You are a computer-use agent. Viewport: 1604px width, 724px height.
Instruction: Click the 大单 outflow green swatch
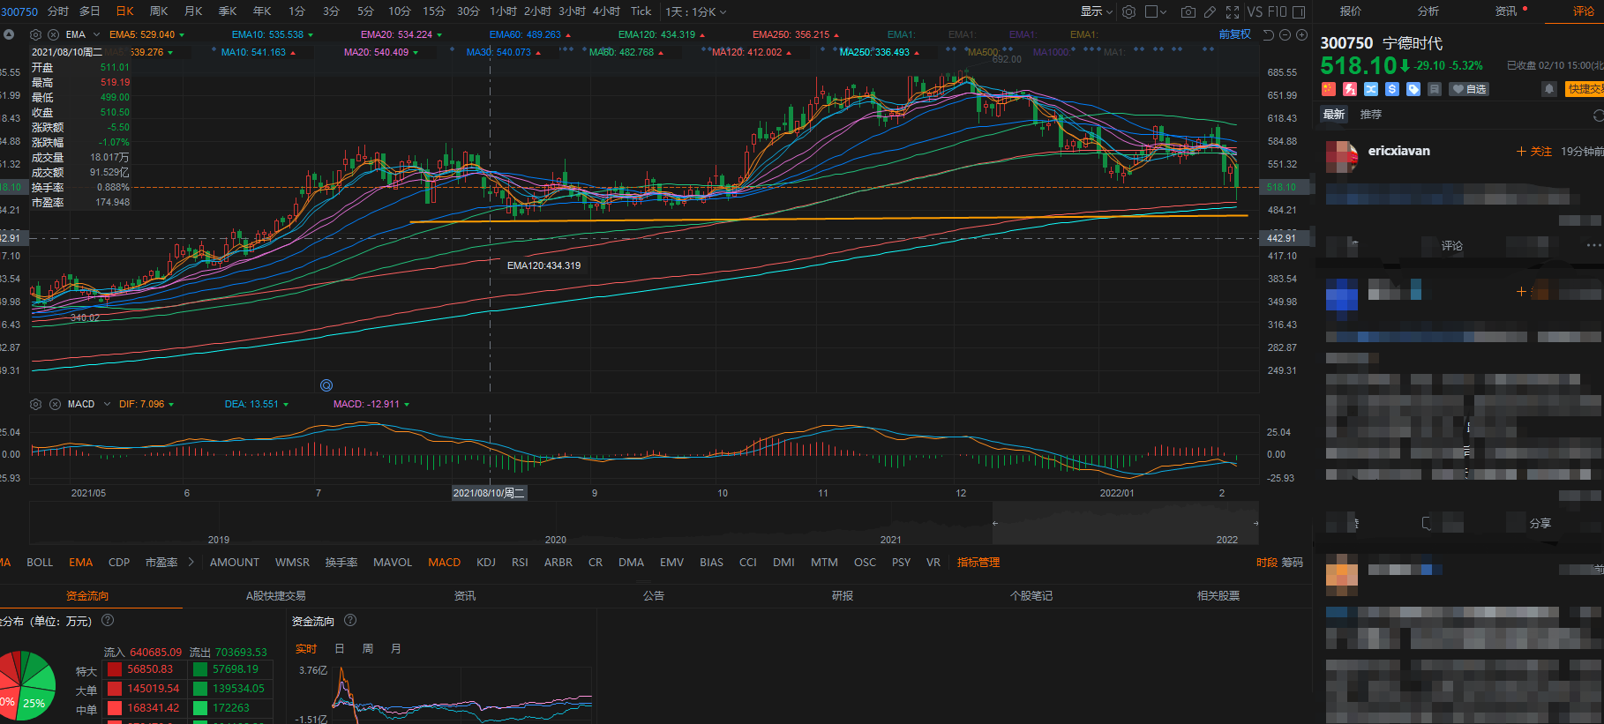tap(200, 689)
